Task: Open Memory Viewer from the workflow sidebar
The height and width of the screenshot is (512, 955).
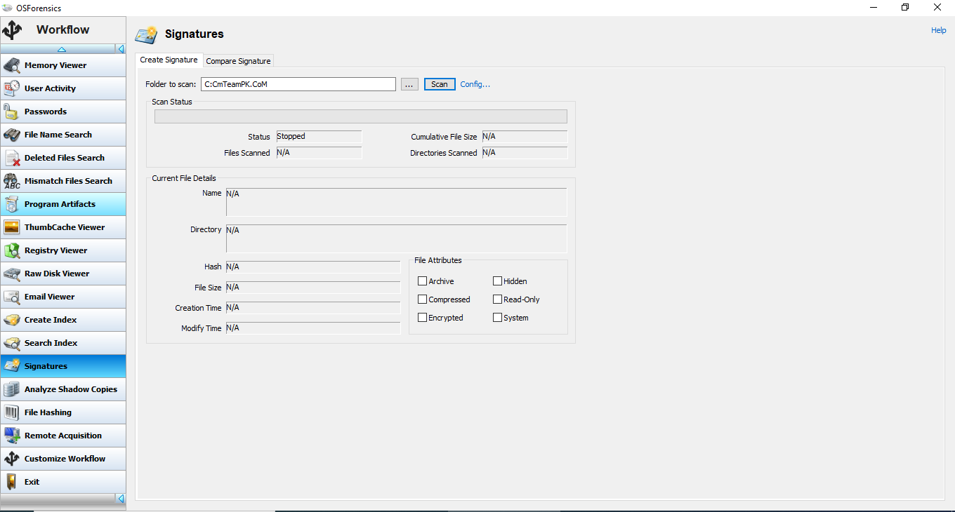Action: [x=63, y=65]
